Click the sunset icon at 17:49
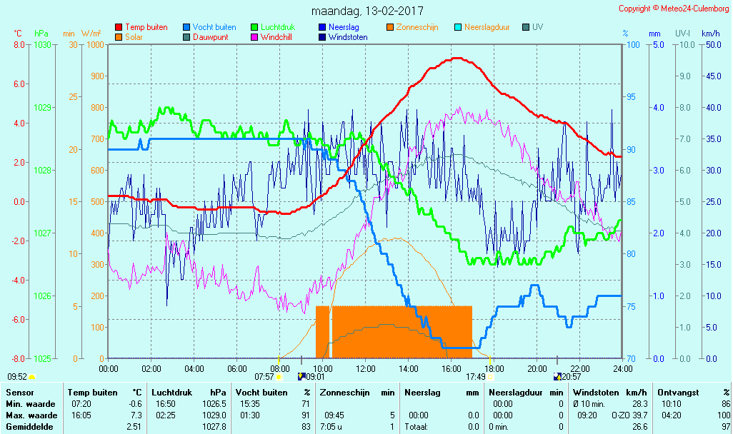Viewport: 733px width, 434px height. (491, 376)
